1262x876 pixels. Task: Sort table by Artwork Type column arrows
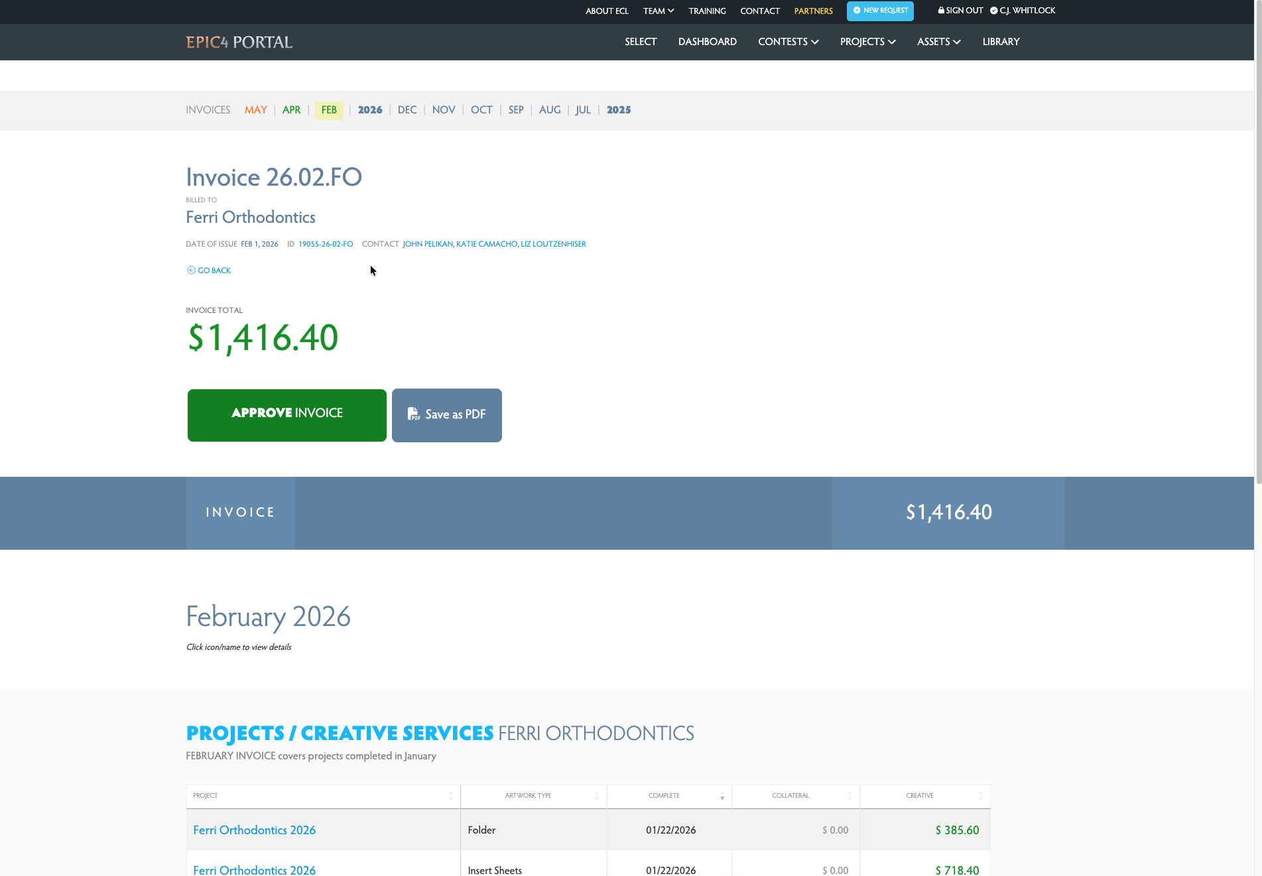(x=597, y=796)
